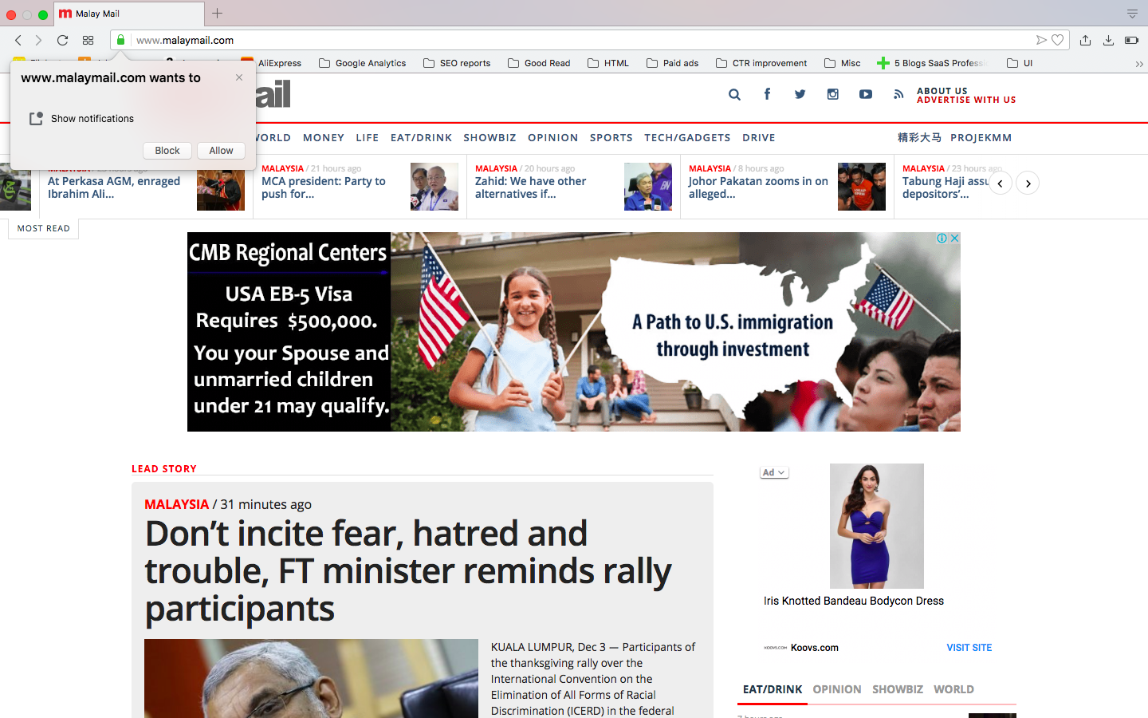The height and width of the screenshot is (718, 1148).
Task: Click the send-page arrow icon in address bar
Action: [x=1041, y=40]
